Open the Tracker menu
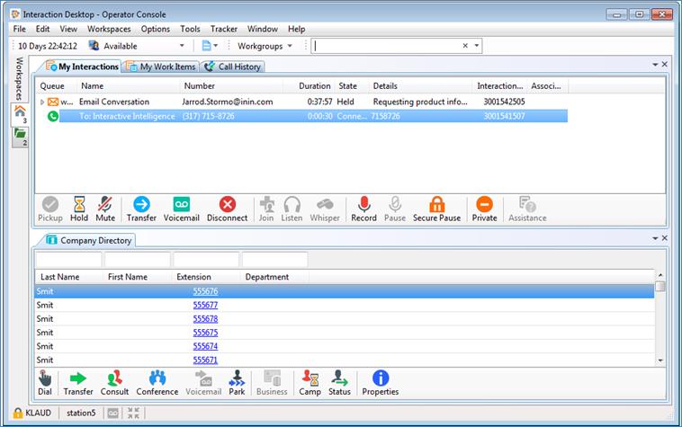The height and width of the screenshot is (427, 682). [x=225, y=29]
